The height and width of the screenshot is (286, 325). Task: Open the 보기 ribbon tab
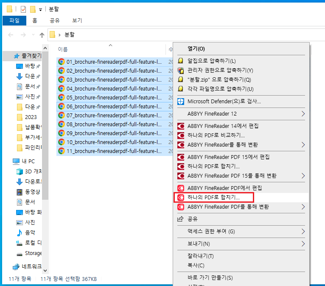tap(77, 20)
